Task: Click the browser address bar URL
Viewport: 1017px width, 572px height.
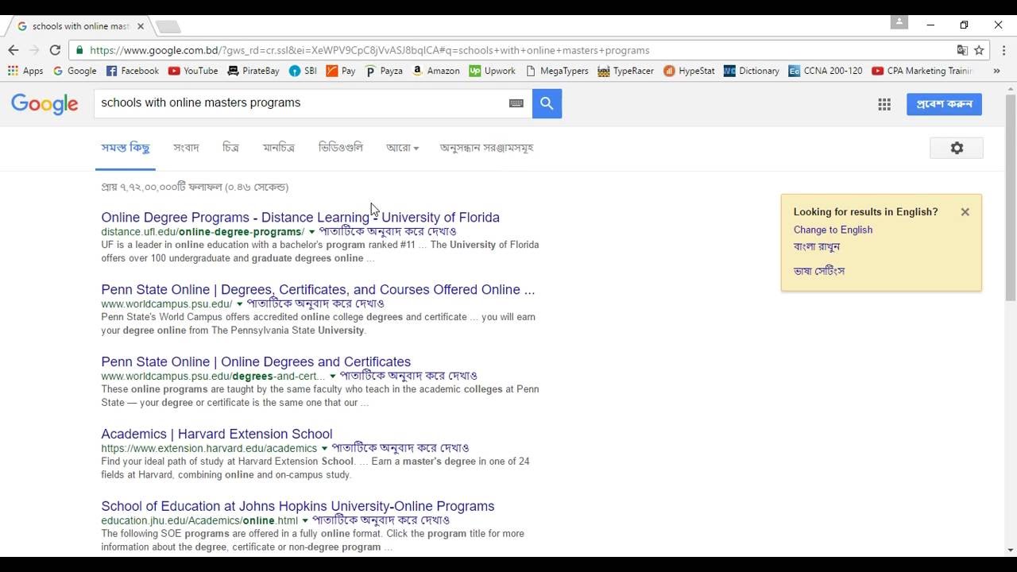Action: click(369, 50)
